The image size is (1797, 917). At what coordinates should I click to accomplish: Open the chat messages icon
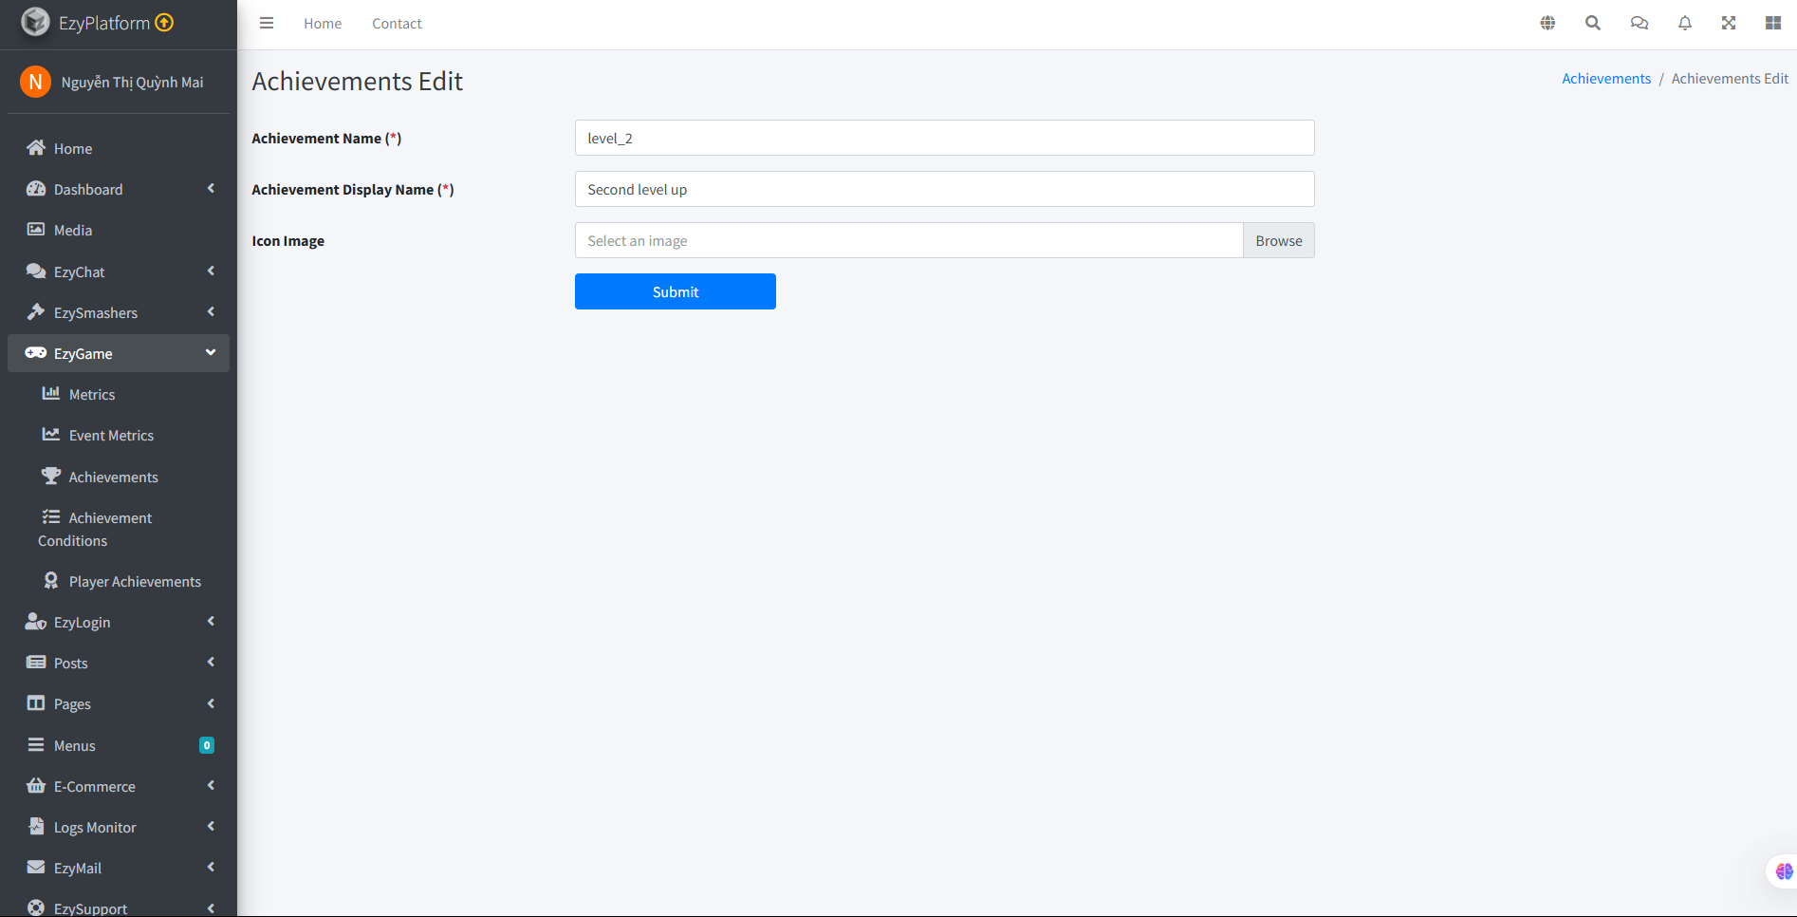(x=1639, y=22)
